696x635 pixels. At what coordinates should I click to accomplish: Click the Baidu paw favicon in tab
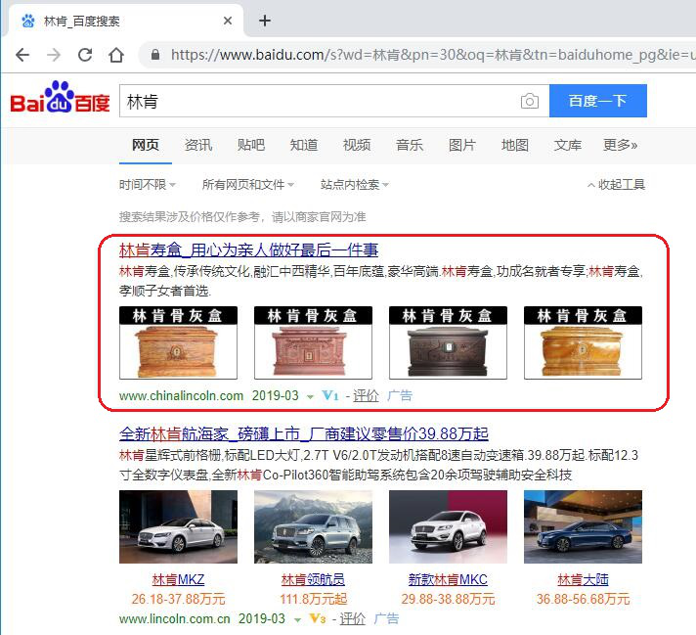[x=28, y=21]
